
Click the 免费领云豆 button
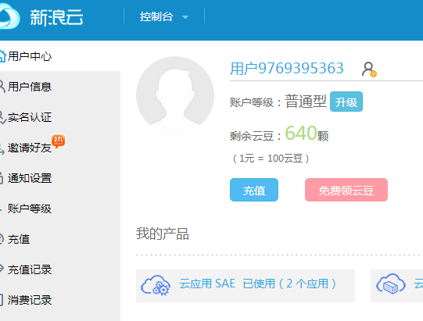[x=346, y=190]
